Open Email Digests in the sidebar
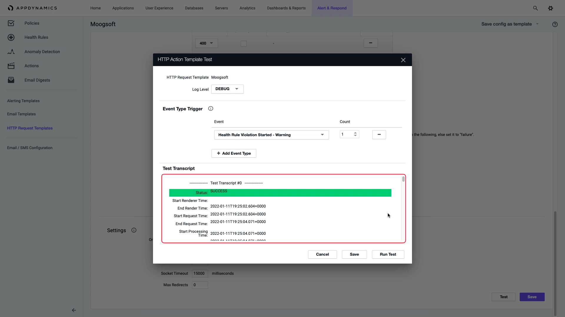Image resolution: width=565 pixels, height=317 pixels. (x=37, y=80)
